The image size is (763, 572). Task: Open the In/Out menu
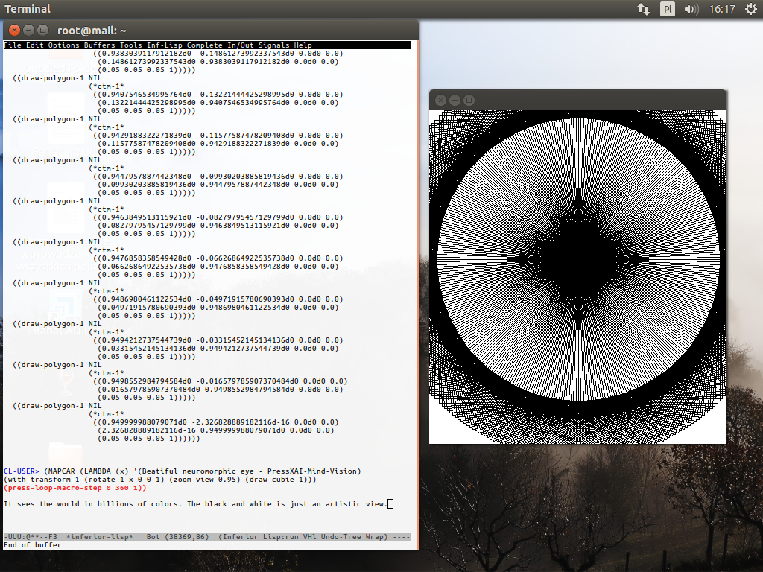(x=241, y=45)
